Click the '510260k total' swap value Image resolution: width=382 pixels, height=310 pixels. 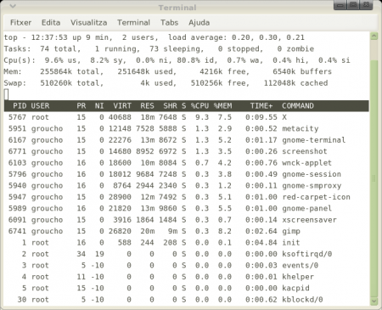click(71, 83)
